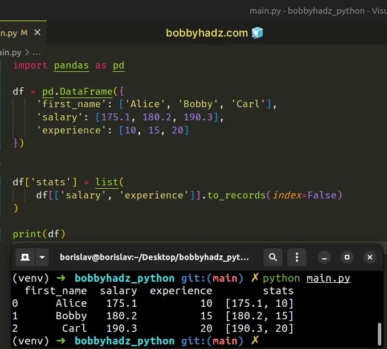The height and width of the screenshot is (349, 387).
Task: Expand the terminal new-tab dropdown arrow
Action: [x=42, y=257]
